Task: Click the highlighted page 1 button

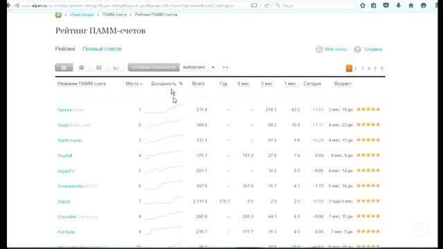Action: [349, 68]
